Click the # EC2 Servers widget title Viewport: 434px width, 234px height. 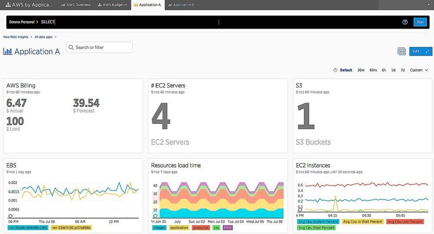tap(168, 86)
